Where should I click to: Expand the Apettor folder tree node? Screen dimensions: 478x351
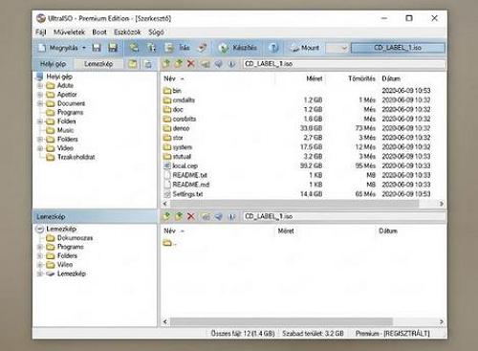40,95
